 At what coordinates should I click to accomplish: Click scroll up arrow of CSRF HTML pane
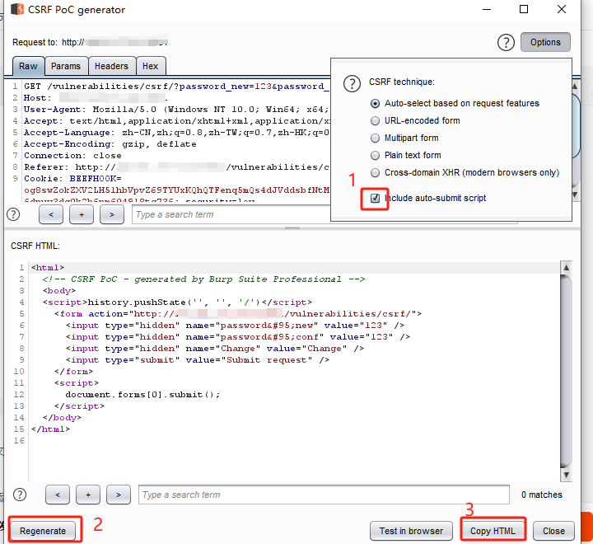point(566,268)
